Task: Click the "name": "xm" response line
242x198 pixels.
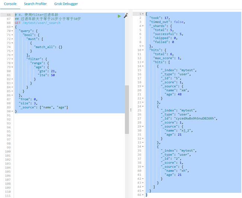Action: tap(177, 90)
